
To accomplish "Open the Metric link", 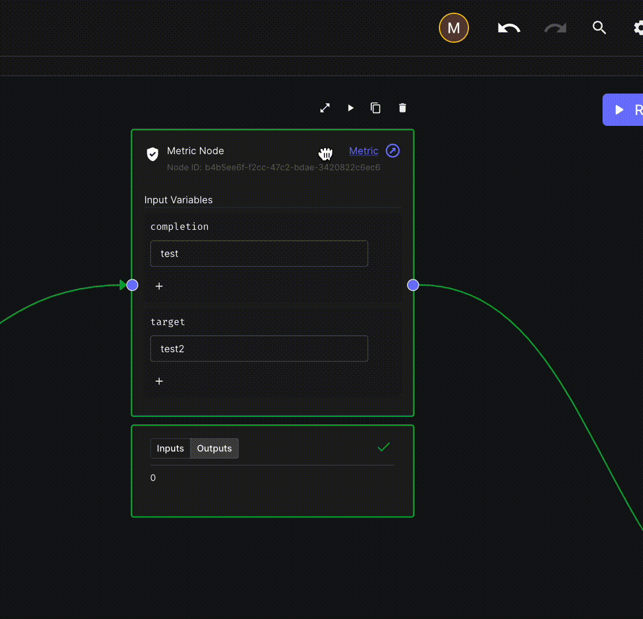I will click(363, 151).
